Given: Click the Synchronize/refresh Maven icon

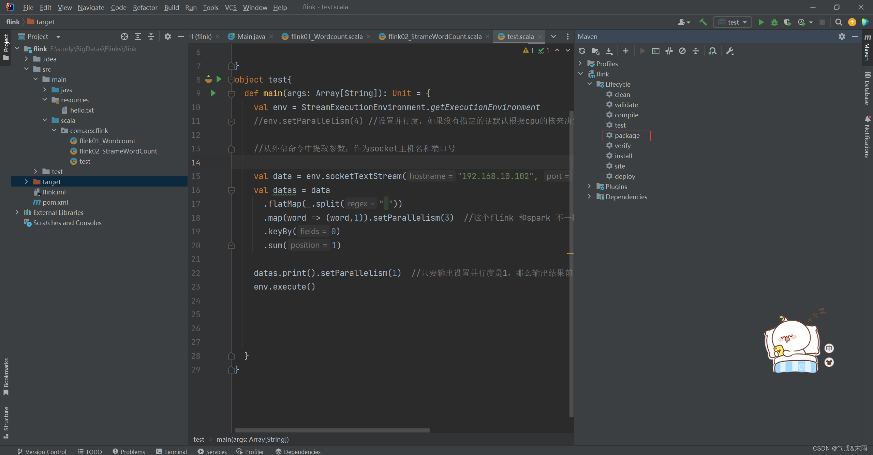Looking at the screenshot, I should 583,52.
